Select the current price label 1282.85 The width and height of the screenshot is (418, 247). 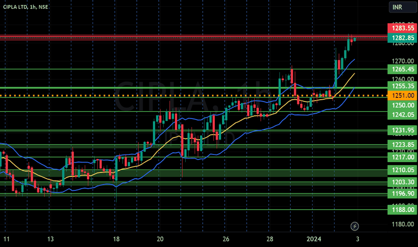click(x=402, y=38)
